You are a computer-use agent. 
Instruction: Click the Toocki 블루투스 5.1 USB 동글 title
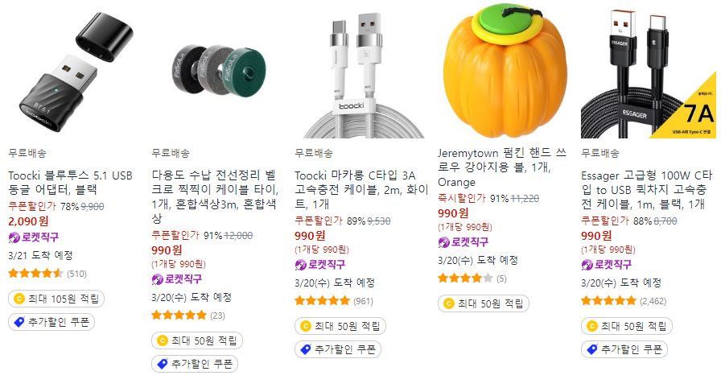click(x=70, y=182)
